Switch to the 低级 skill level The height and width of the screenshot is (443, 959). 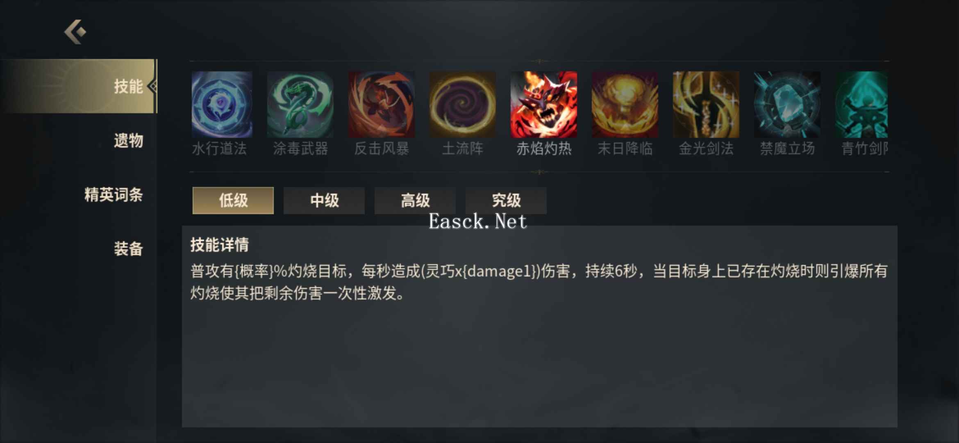click(x=233, y=201)
